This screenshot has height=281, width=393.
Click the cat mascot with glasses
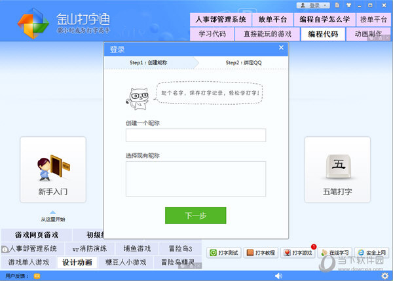(x=138, y=98)
